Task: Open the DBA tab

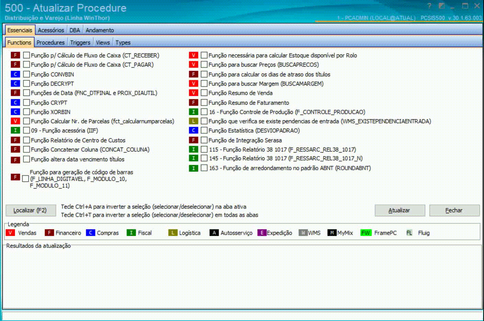Action: (x=75, y=30)
